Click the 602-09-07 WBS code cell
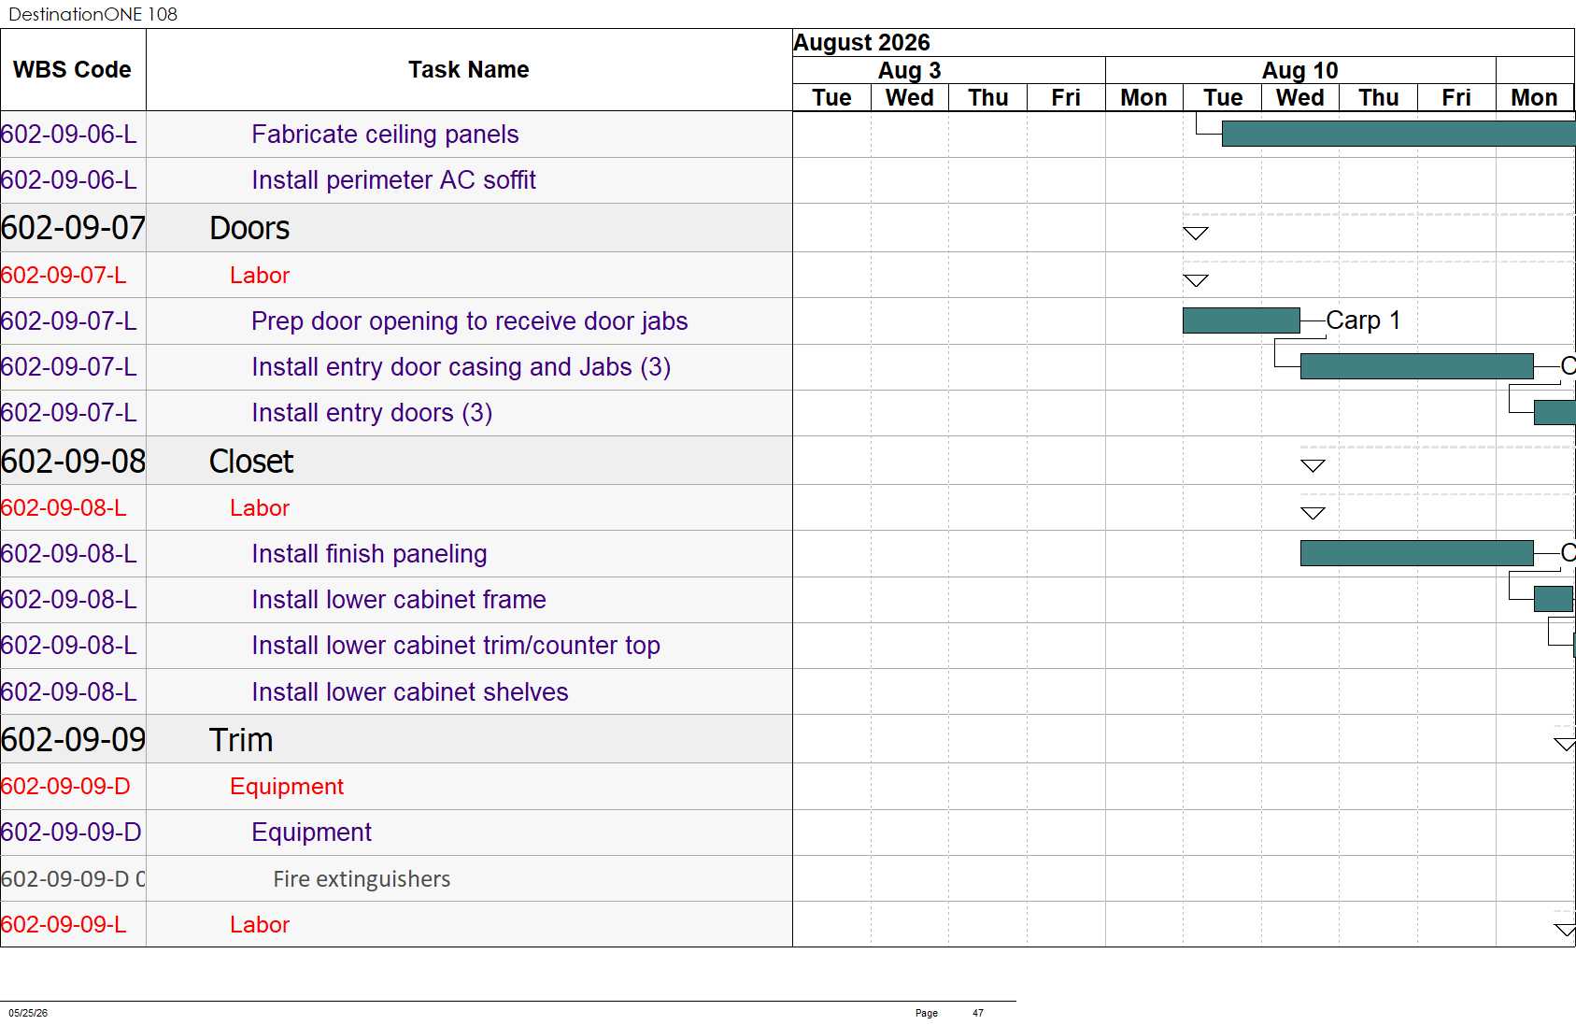Viewport: 1576px width, 1025px height. [73, 228]
